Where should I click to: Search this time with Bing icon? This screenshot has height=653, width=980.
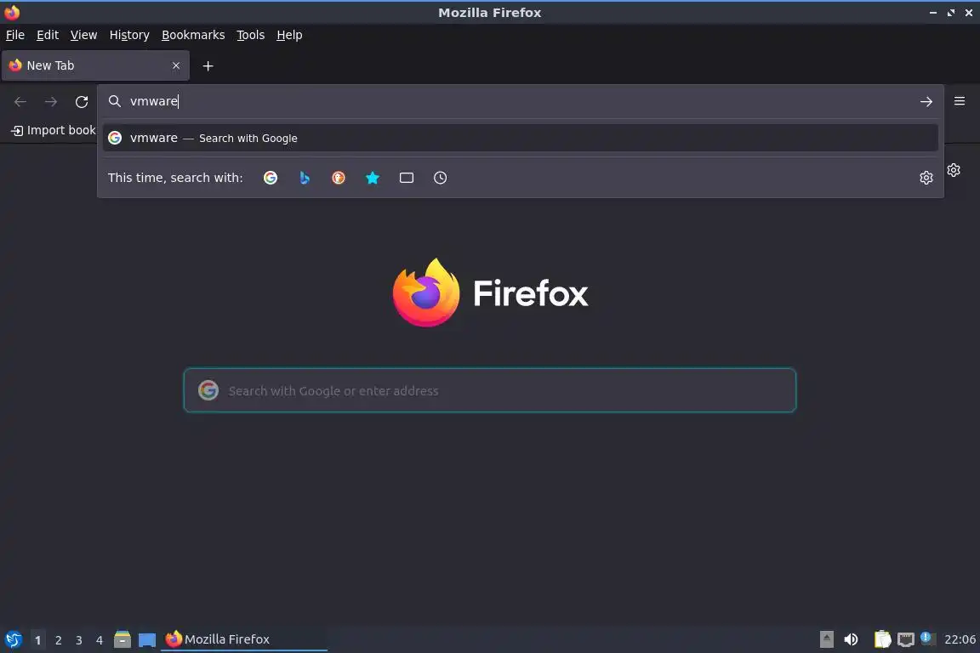pyautogui.click(x=305, y=178)
